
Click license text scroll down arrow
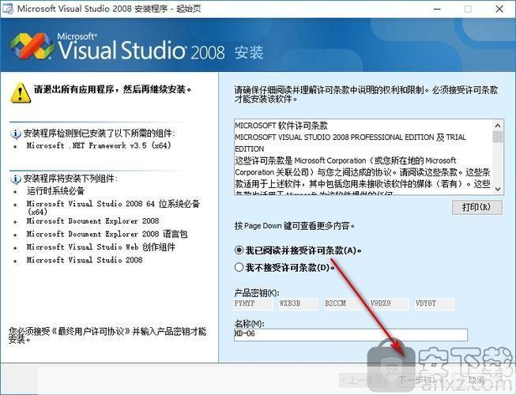tap(498, 189)
